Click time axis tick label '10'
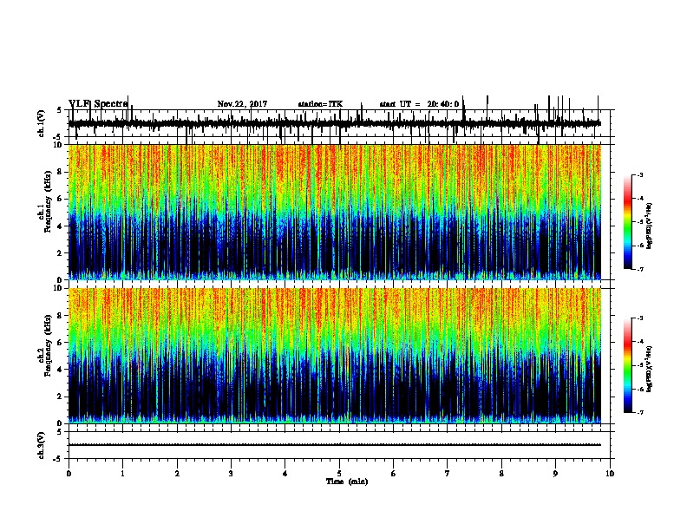687x531 pixels. click(610, 474)
